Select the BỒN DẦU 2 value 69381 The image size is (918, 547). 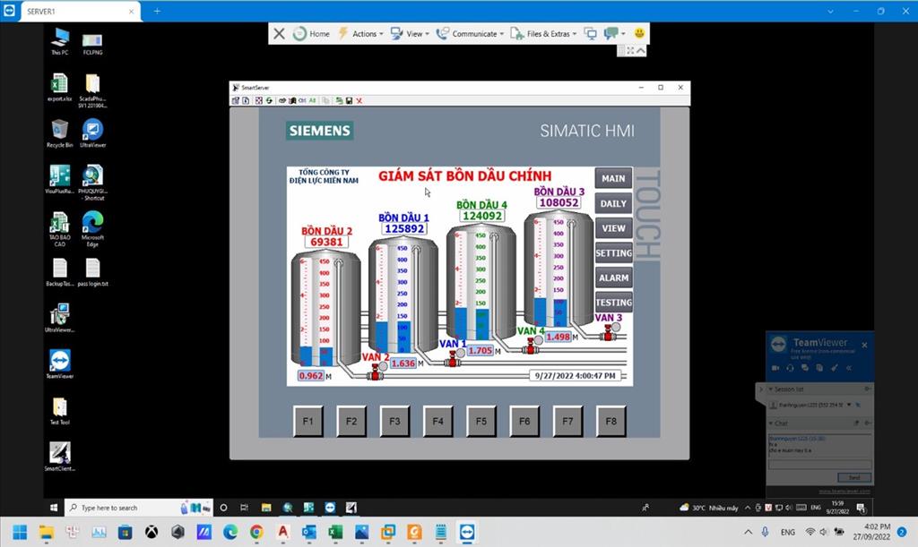[326, 242]
